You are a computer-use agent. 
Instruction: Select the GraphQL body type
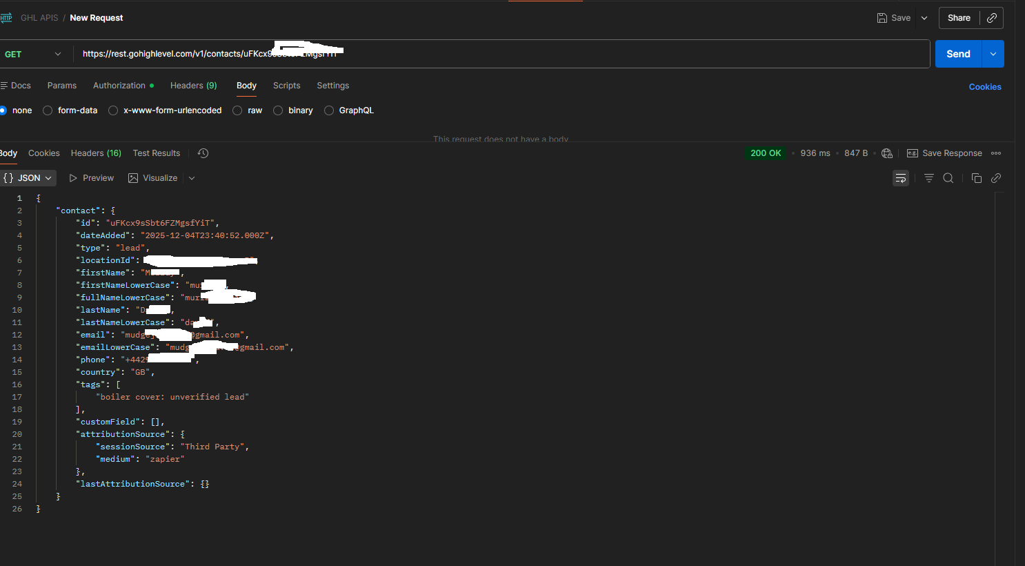tap(349, 110)
